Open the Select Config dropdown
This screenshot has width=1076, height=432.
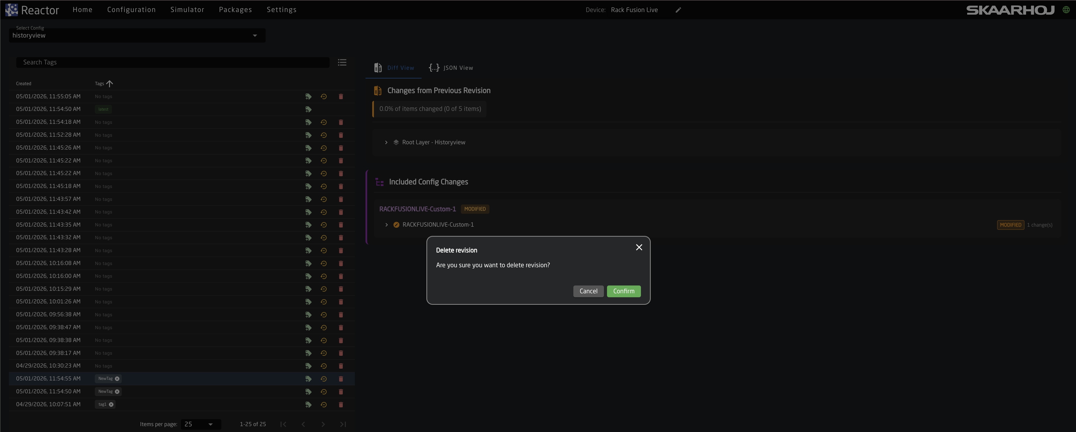coord(137,36)
